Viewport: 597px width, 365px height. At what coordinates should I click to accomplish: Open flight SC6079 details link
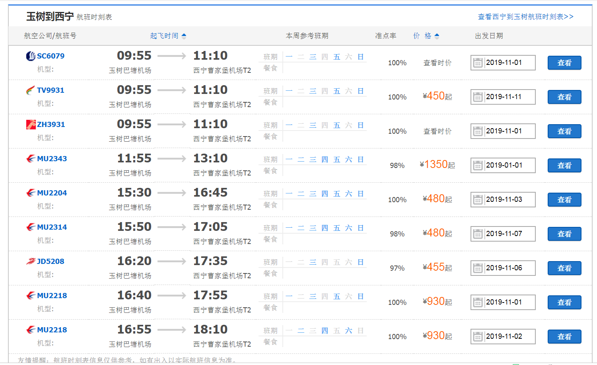[51, 56]
